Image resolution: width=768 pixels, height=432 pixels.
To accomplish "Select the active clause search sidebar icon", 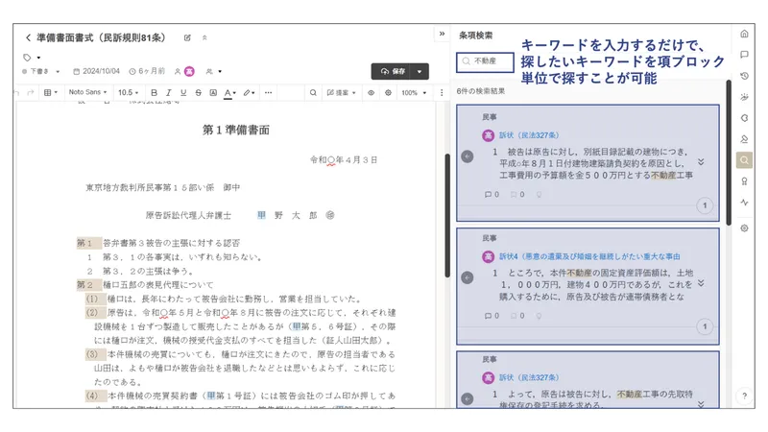I will [744, 160].
